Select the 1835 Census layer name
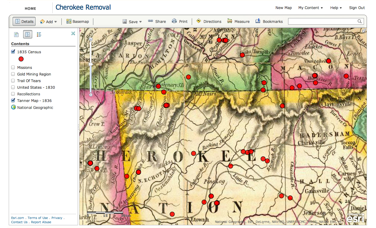The image size is (376, 228). pyautogui.click(x=29, y=52)
